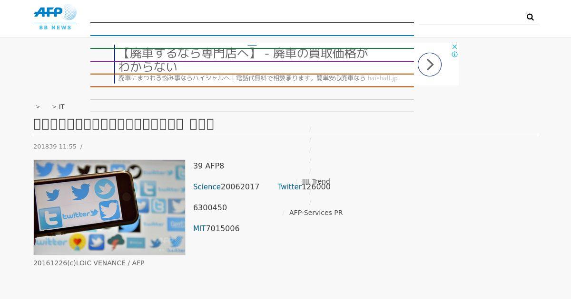Image resolution: width=571 pixels, height=299 pixels.
Task: Open the Twitter phone article photo
Action: [x=109, y=207]
